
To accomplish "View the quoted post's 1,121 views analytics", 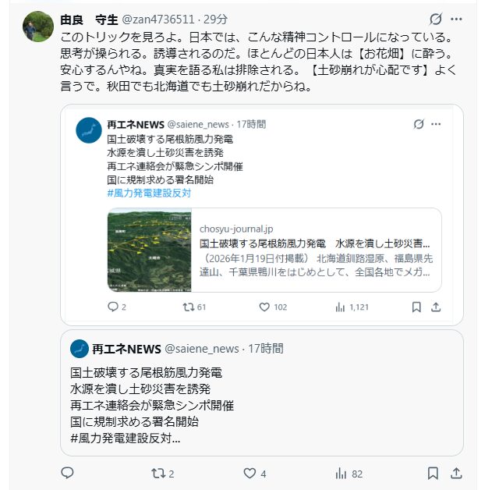I will pyautogui.click(x=340, y=307).
